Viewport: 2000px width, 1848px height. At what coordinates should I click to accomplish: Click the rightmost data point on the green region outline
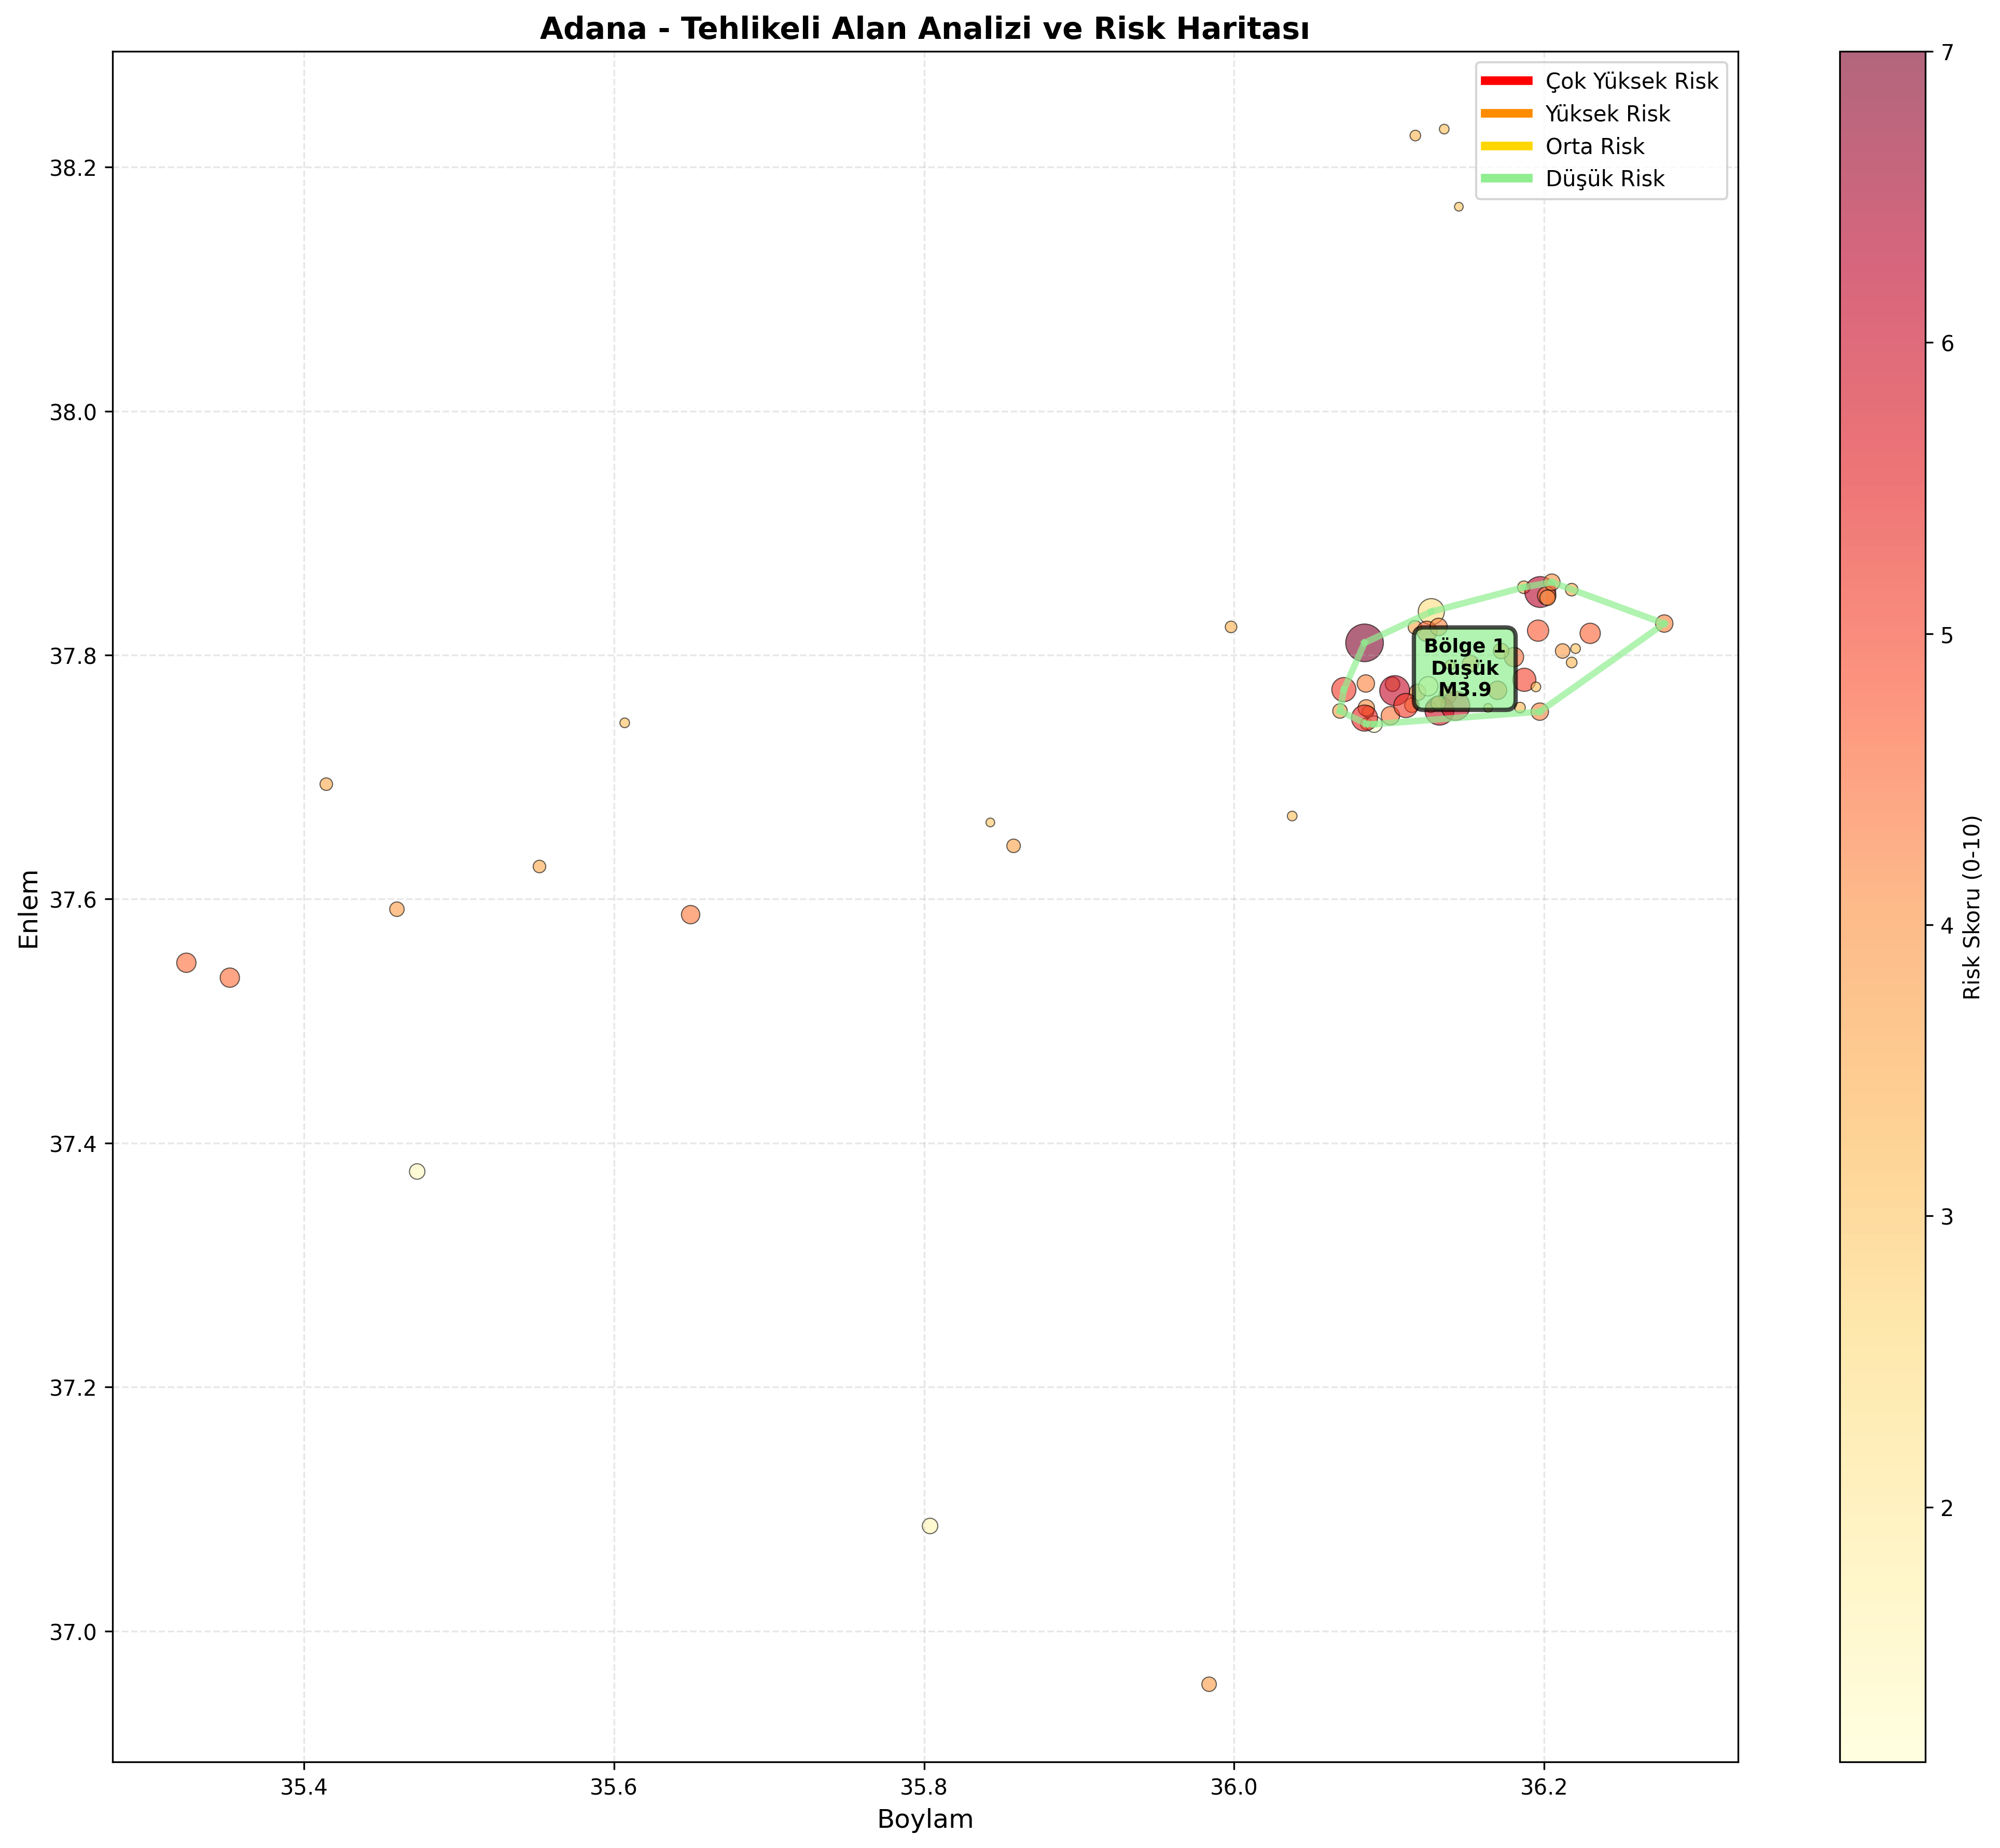pos(1664,623)
